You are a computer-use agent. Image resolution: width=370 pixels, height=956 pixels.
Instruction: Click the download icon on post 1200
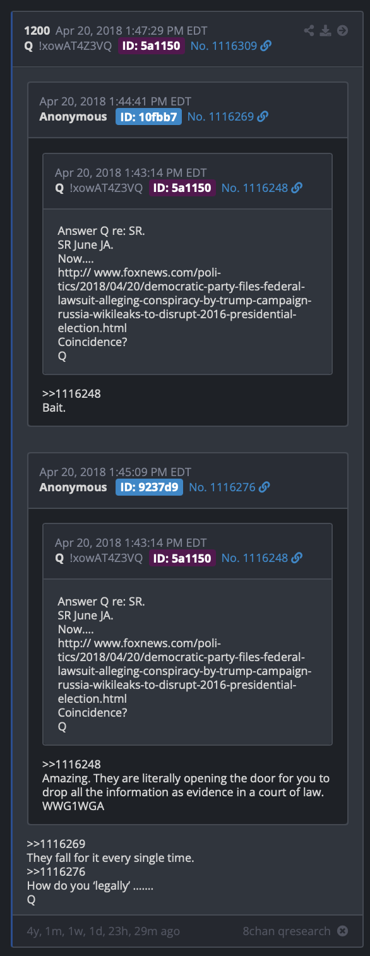coord(325,30)
